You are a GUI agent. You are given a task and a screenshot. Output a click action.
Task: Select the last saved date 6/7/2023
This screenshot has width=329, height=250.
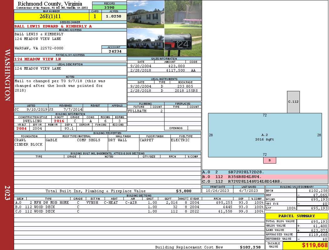click(248, 191)
